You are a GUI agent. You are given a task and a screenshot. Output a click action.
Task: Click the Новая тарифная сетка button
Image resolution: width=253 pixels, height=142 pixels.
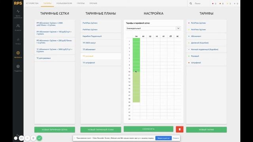(55, 130)
